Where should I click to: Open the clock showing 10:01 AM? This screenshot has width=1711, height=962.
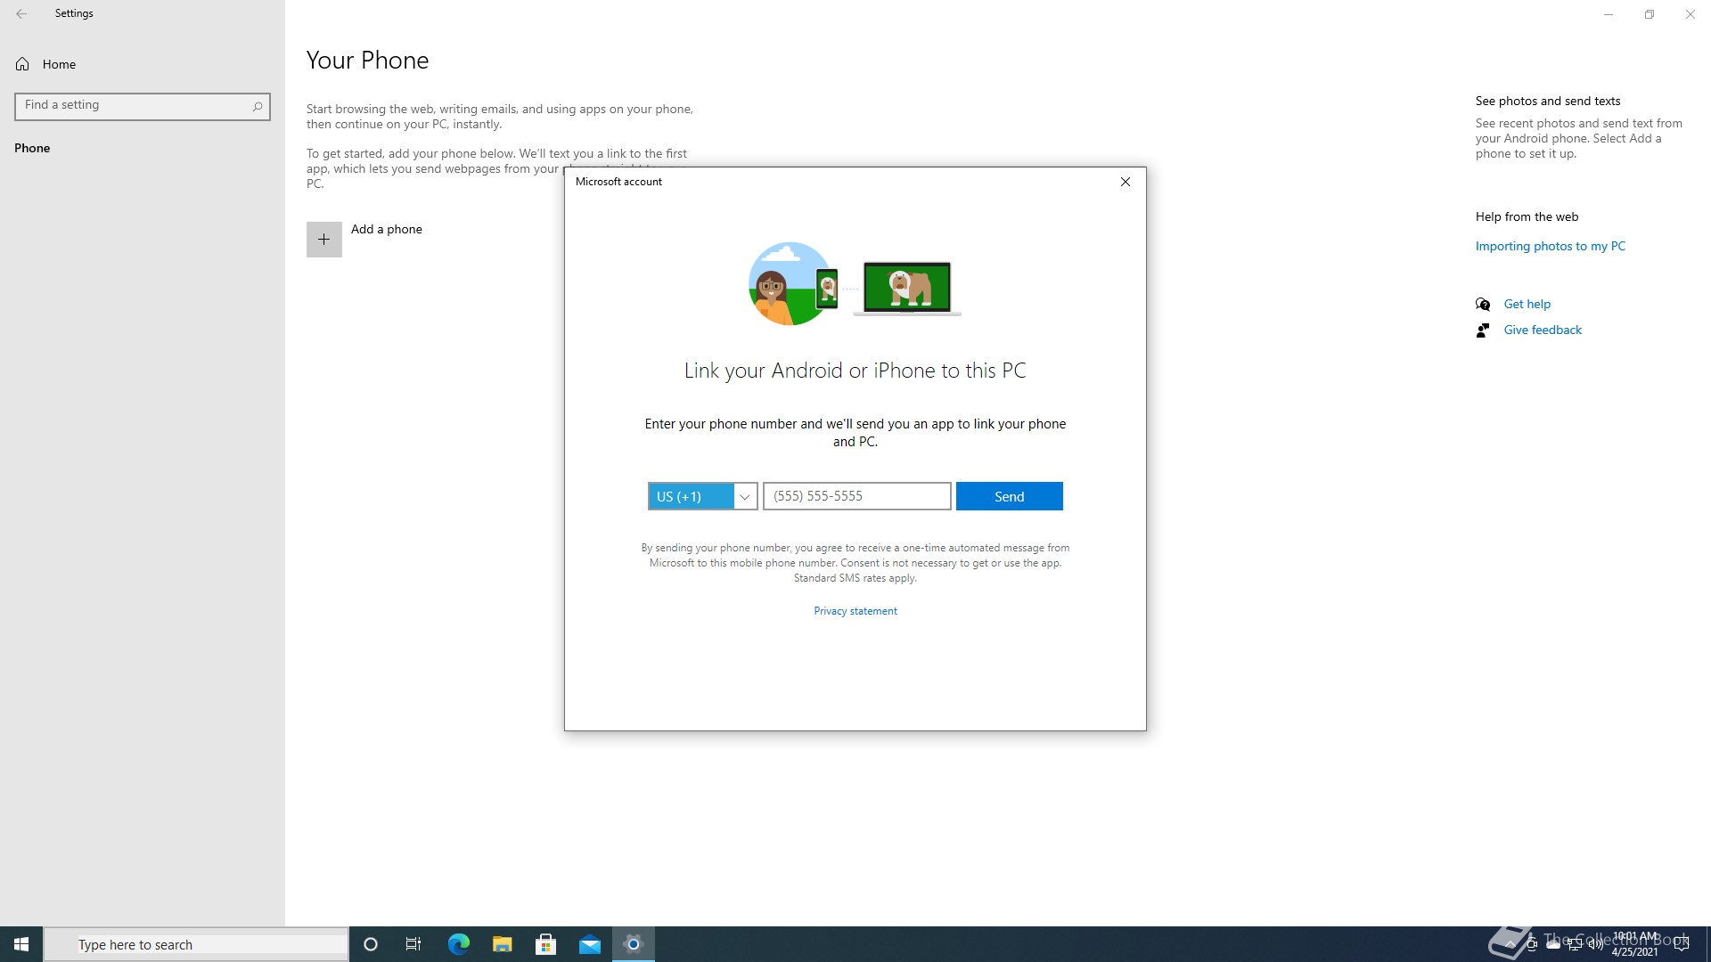click(x=1635, y=944)
